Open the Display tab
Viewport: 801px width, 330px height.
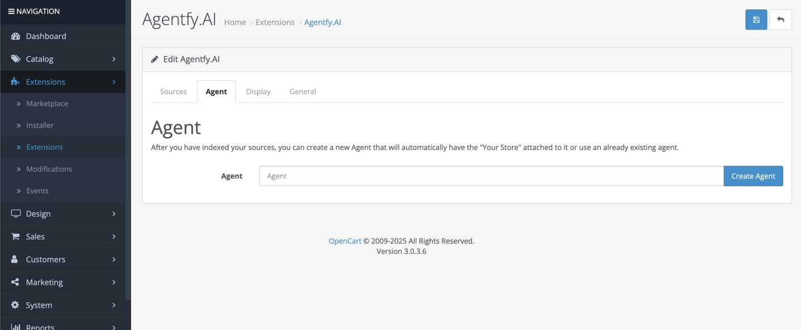click(258, 91)
